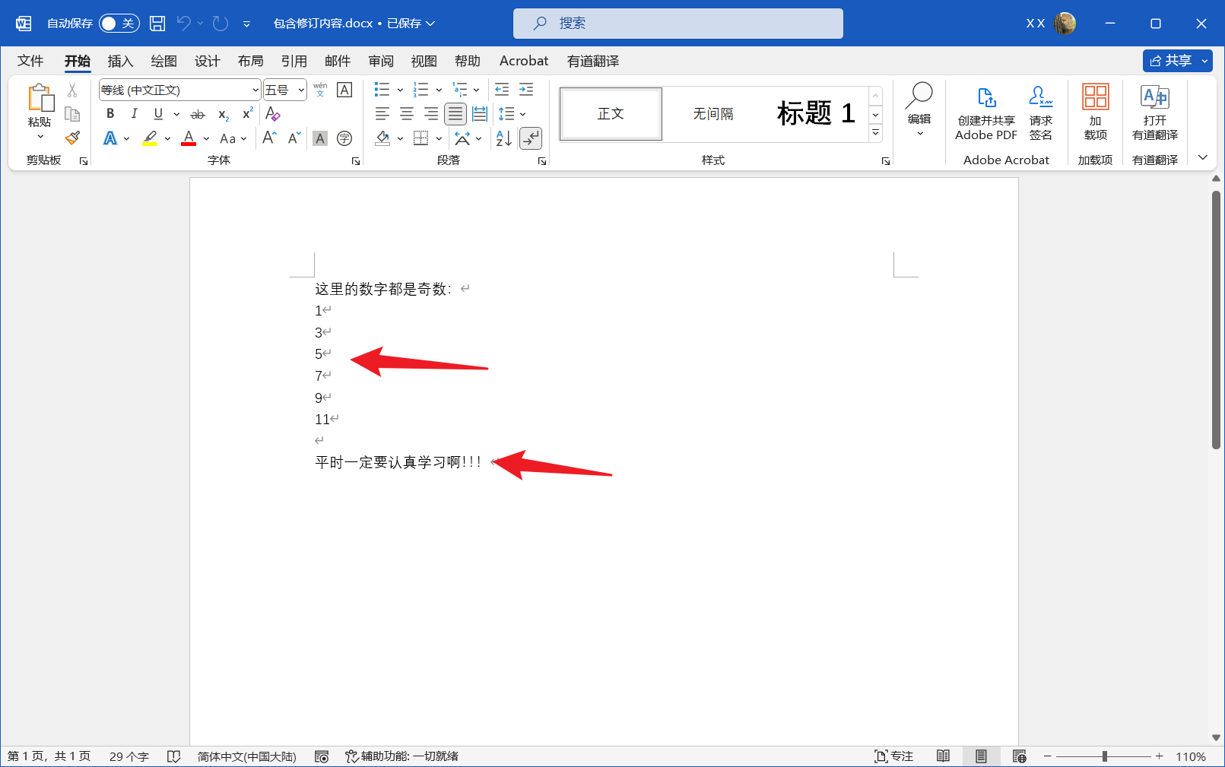This screenshot has width=1225, height=767.
Task: Switch to the 审阅 ribbon tab
Action: pyautogui.click(x=380, y=61)
